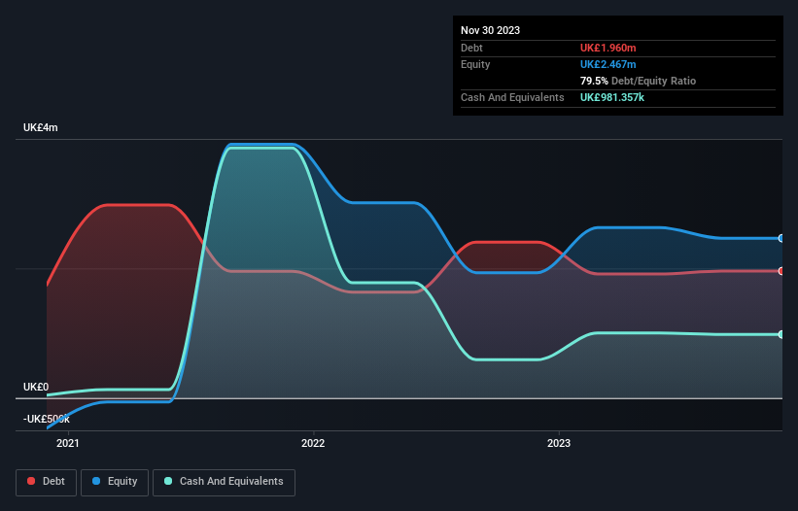Image resolution: width=798 pixels, height=511 pixels.
Task: Click the UK£981.357k cash value
Action: tap(612, 97)
